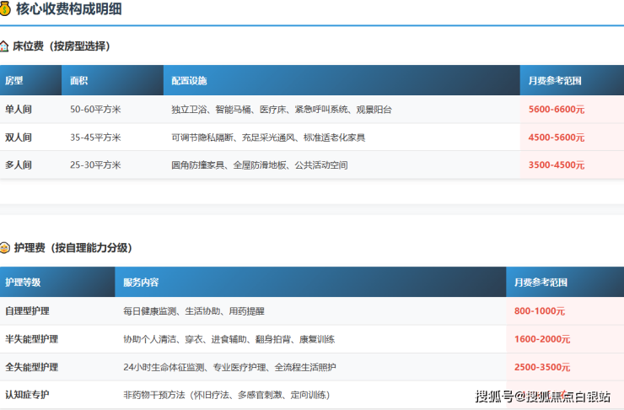Select the 面积 column header
Image resolution: width=624 pixels, height=410 pixels.
click(78, 81)
